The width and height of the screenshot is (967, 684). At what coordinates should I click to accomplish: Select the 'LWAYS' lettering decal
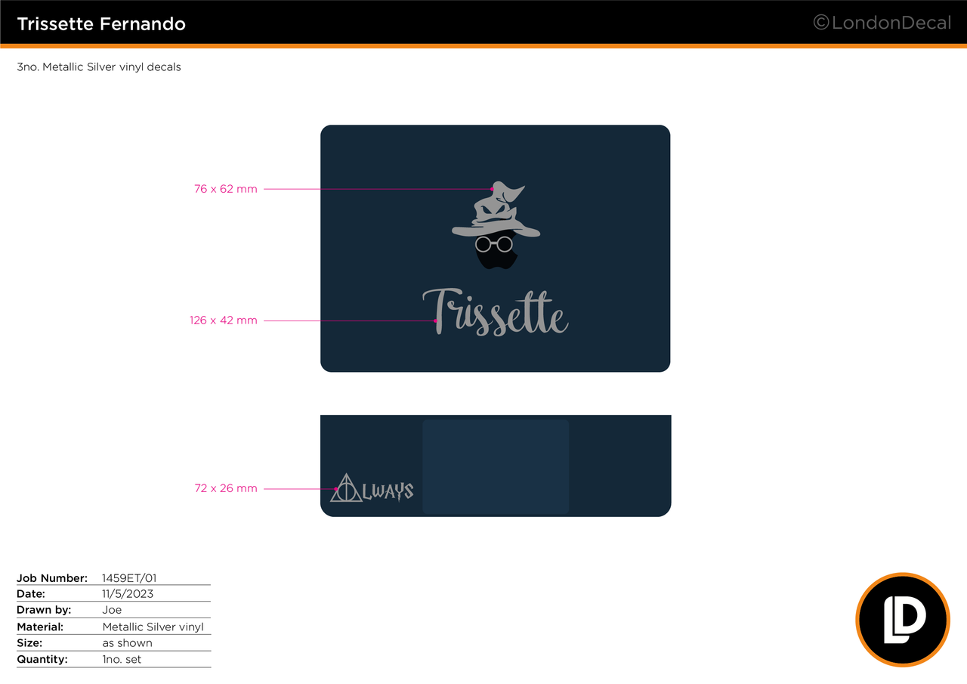pyautogui.click(x=388, y=491)
